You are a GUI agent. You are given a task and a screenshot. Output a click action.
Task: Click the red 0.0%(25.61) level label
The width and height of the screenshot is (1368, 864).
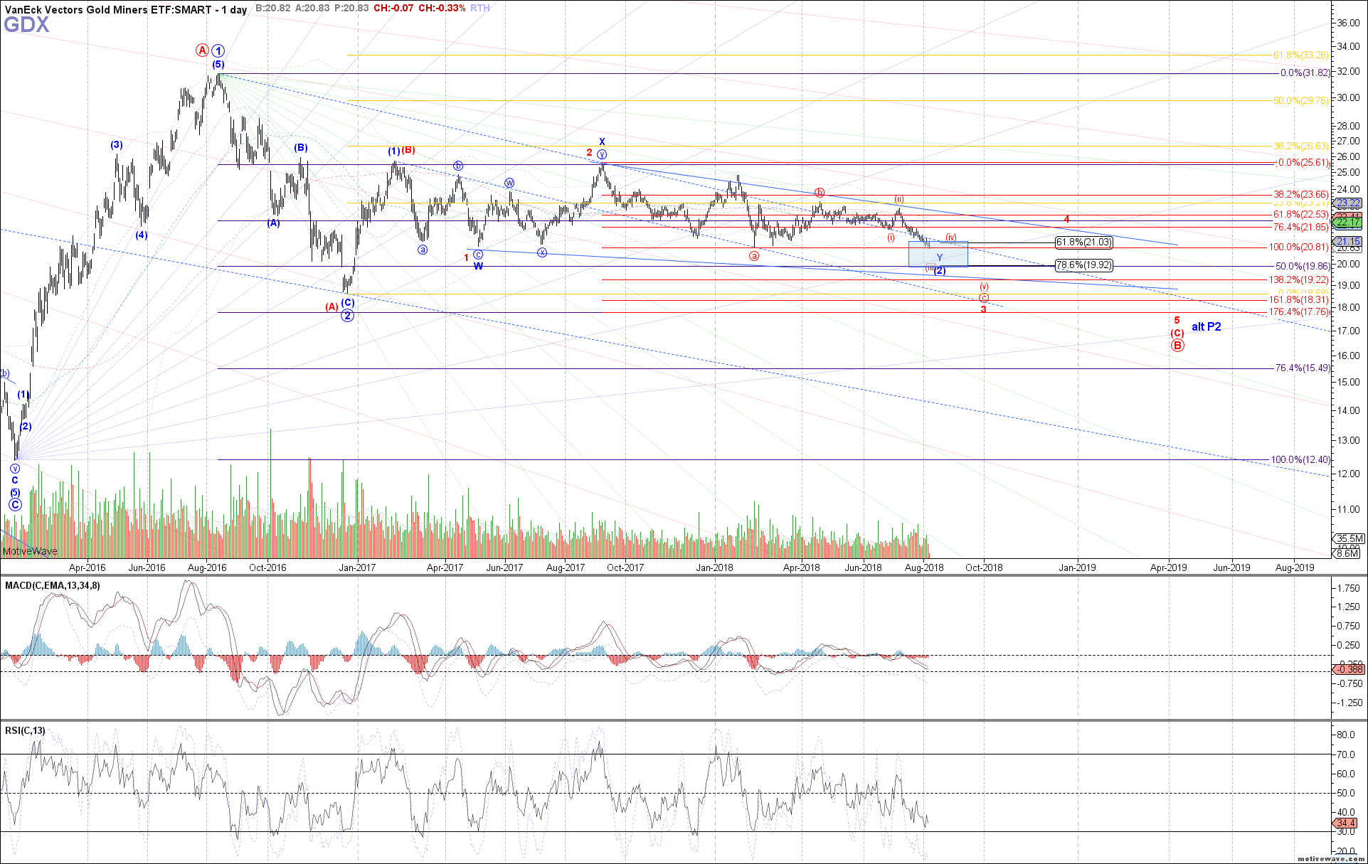pos(1303,163)
